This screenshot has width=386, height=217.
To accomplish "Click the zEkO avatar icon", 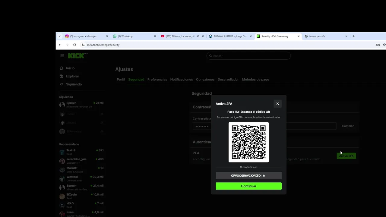I will pos(62,205).
